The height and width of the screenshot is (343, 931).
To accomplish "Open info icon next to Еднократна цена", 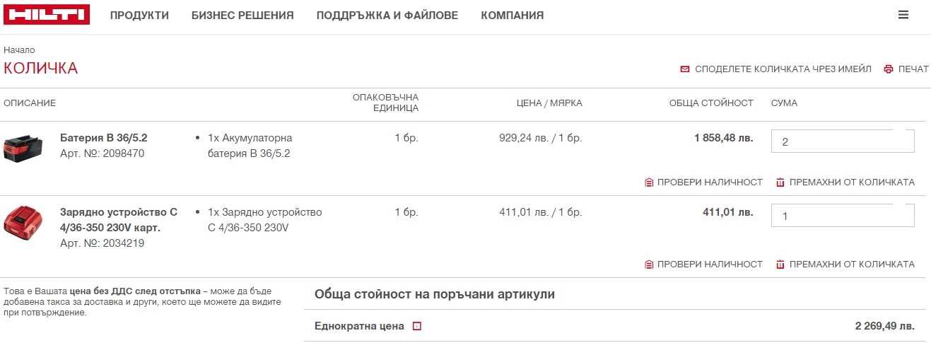I will pos(416,326).
